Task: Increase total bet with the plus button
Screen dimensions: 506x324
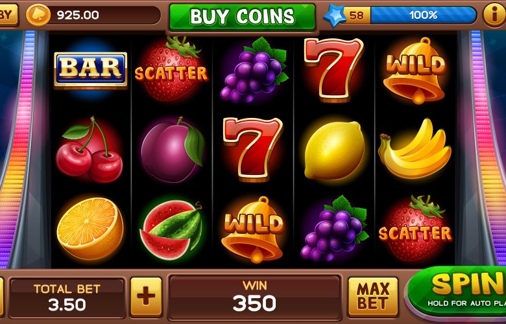Action: pyautogui.click(x=146, y=297)
